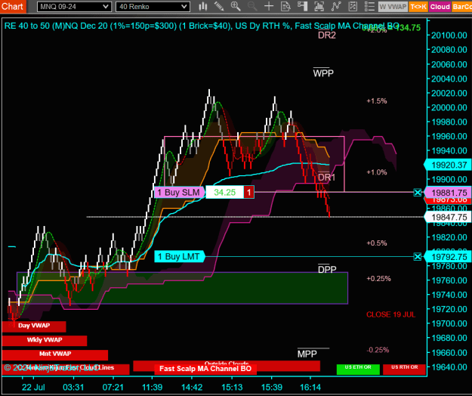Open the drawing tools pencil icon

pos(219,6)
